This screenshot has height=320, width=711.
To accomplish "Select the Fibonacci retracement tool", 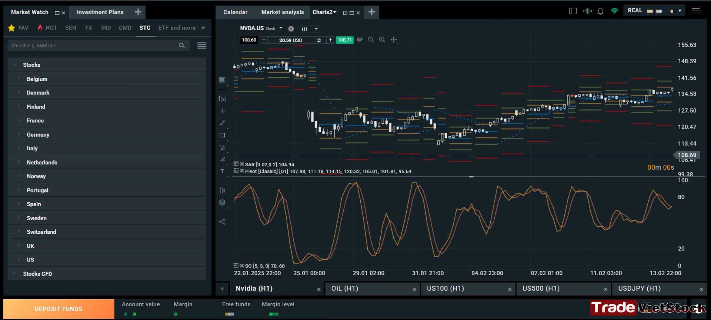I will pyautogui.click(x=222, y=147).
